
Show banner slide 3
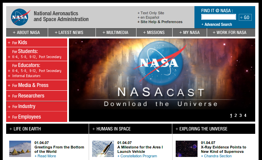click(241, 115)
